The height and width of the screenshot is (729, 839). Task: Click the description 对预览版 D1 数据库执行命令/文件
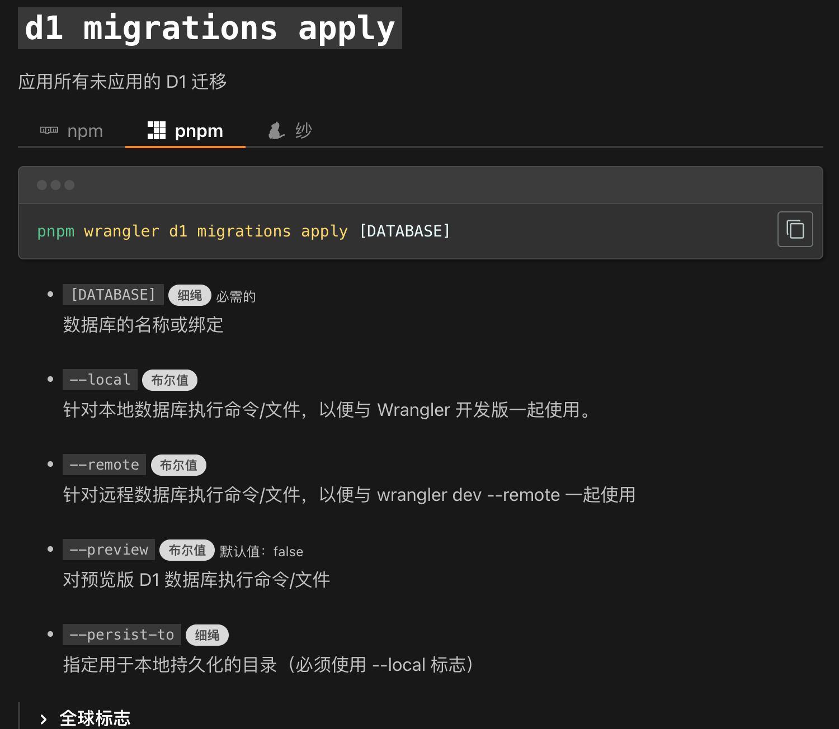click(196, 580)
